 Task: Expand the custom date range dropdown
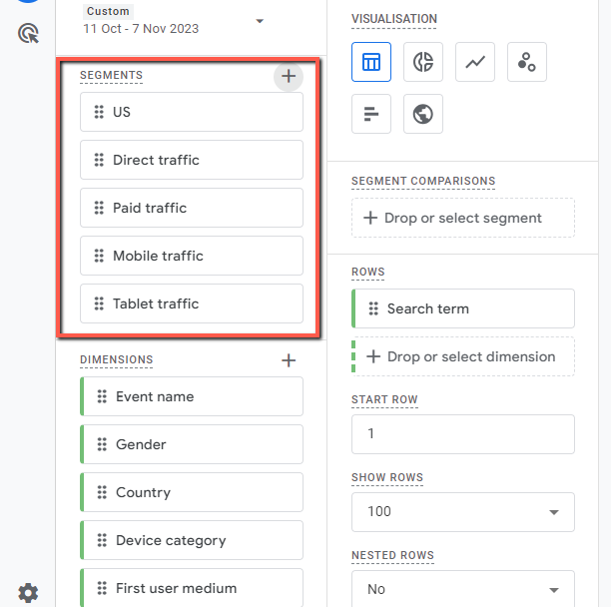(x=260, y=21)
